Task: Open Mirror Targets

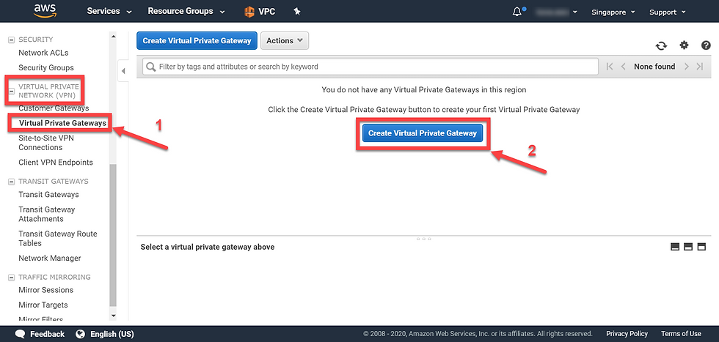Action: coord(43,305)
